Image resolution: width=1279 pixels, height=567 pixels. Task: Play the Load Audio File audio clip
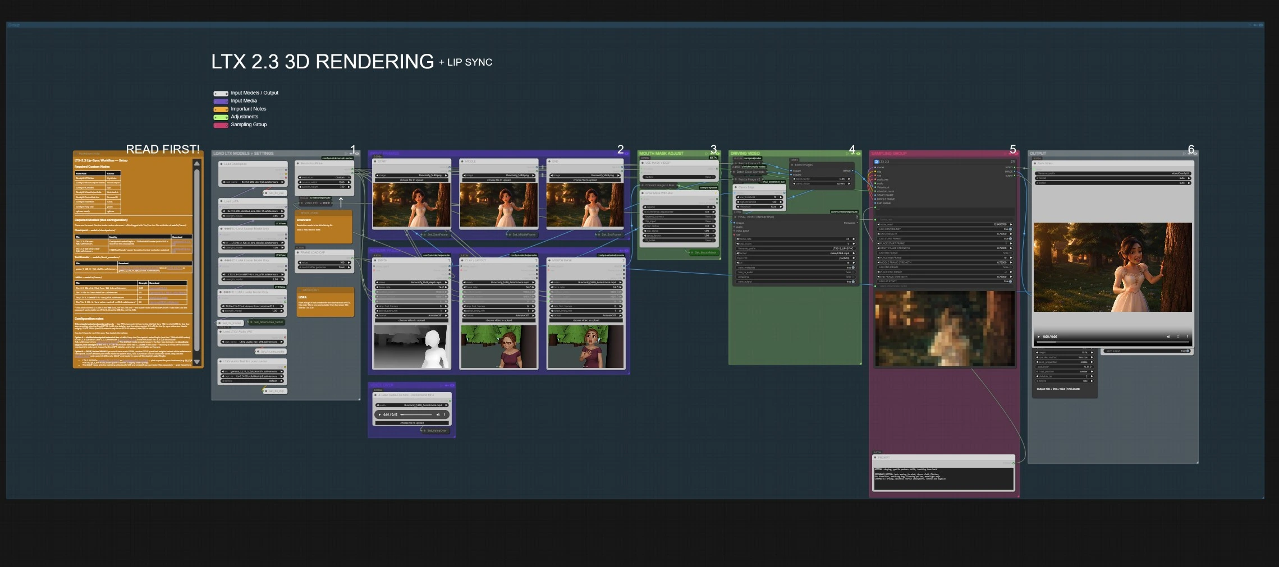point(379,414)
